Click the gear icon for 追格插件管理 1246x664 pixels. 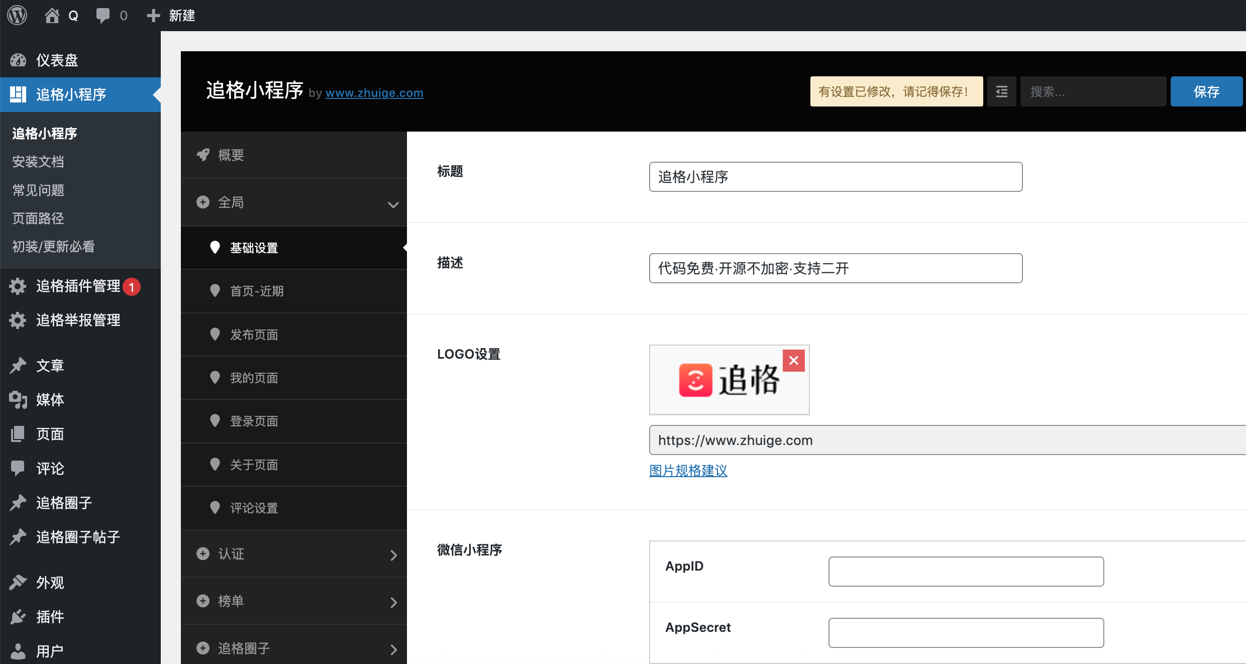pos(18,286)
